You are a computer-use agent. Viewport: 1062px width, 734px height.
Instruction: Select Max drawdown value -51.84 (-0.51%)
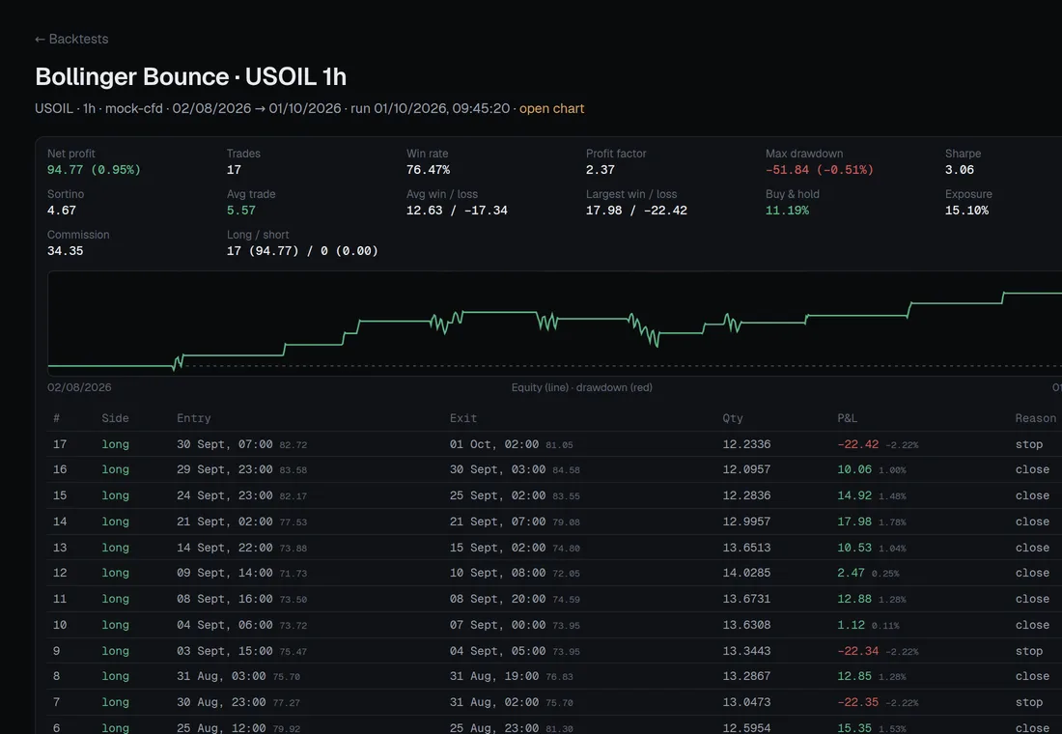pos(820,169)
